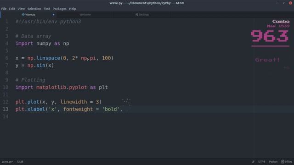
Task: Click cursor position 13:38 in status bar
Action: pyautogui.click(x=20, y=162)
